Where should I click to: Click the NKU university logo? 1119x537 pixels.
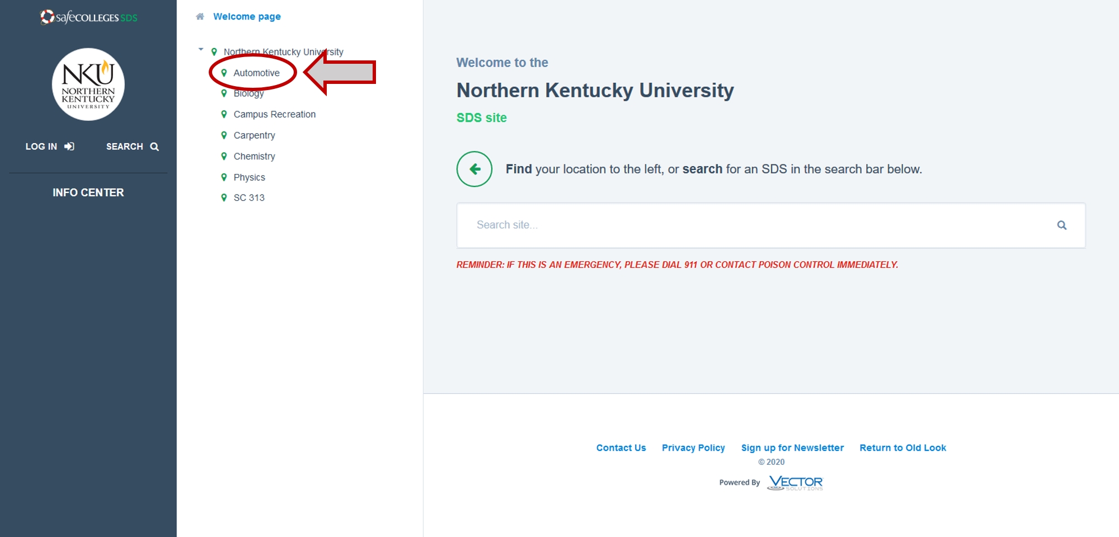pos(88,84)
